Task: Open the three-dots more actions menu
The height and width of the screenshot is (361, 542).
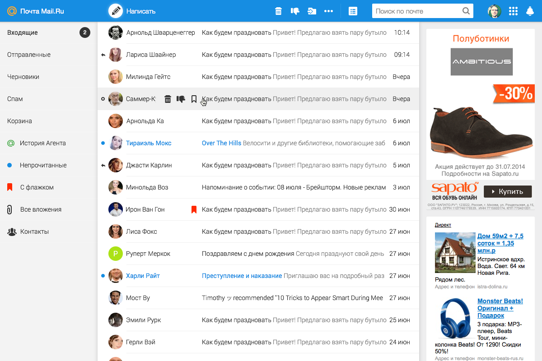Action: click(x=328, y=11)
